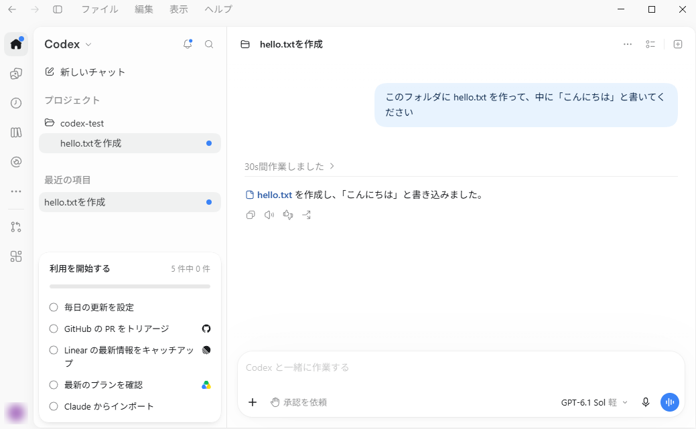Open the library books icon in sidebar
The width and height of the screenshot is (696, 429).
(16, 133)
